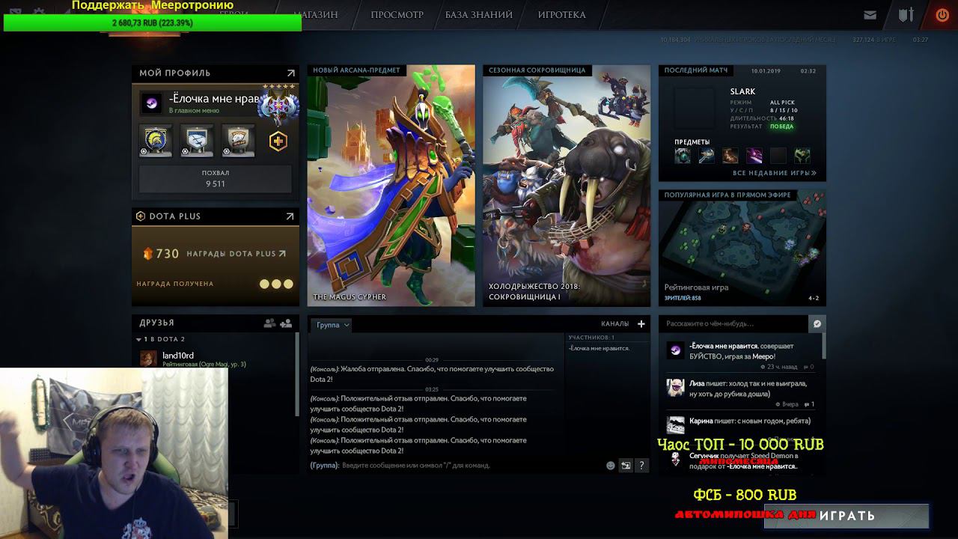The width and height of the screenshot is (958, 539).
Task: Open the Холодрыжество 2018 treasure banner
Action: point(567,186)
